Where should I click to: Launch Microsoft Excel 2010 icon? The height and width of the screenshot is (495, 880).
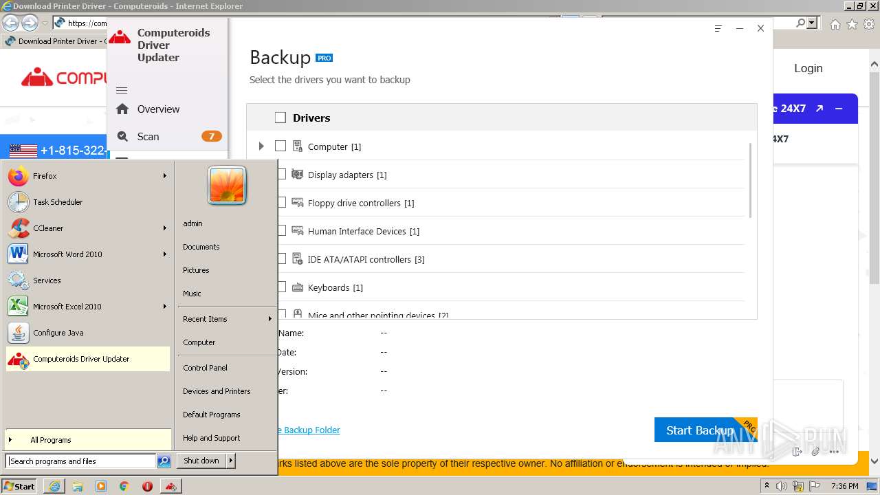[x=19, y=307]
